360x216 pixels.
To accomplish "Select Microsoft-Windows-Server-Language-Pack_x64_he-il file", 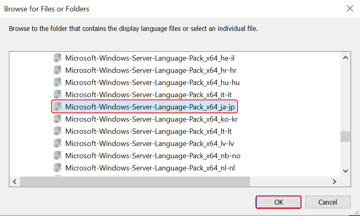I will coord(150,58).
